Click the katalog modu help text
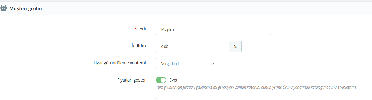Viewport: 372px width, 100px height. click(x=256, y=87)
